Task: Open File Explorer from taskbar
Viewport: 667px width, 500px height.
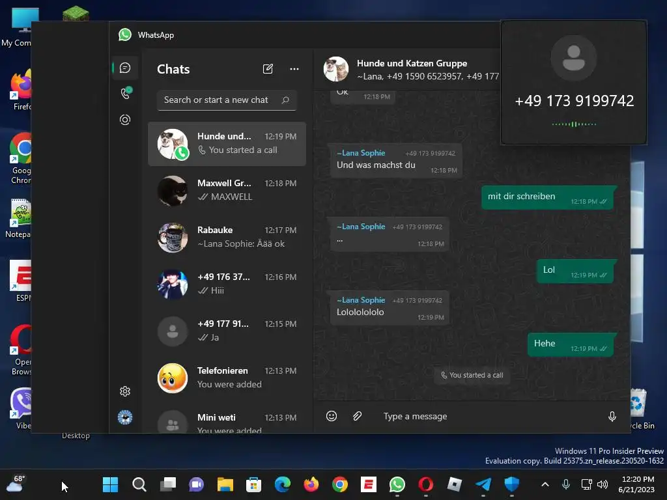Action: (x=225, y=484)
